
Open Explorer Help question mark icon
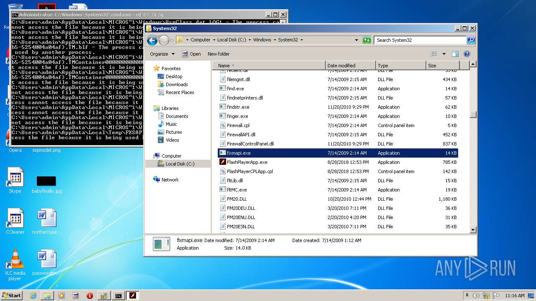pos(467,54)
